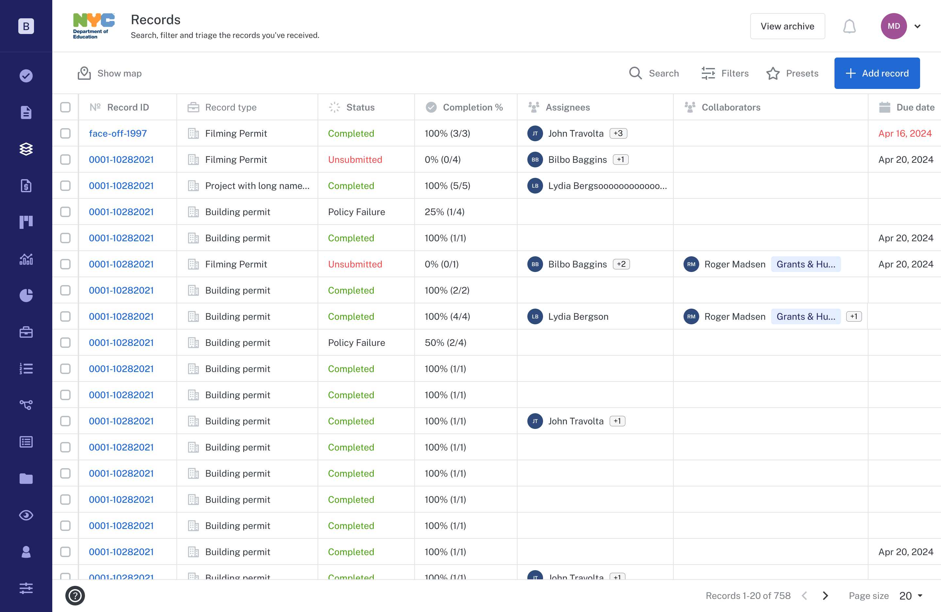Click the kanban board icon in sidebar
This screenshot has height=612, width=941.
[x=26, y=222]
